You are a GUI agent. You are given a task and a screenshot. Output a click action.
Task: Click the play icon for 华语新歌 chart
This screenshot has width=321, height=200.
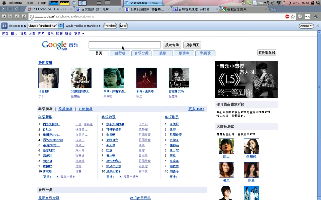[57, 177]
